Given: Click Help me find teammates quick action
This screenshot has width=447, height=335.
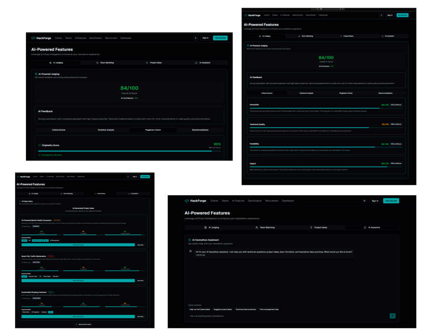Looking at the screenshot, I should pos(199,310).
